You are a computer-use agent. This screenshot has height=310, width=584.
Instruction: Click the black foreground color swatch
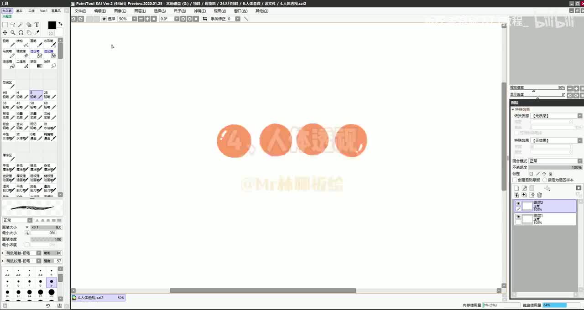coord(52,26)
